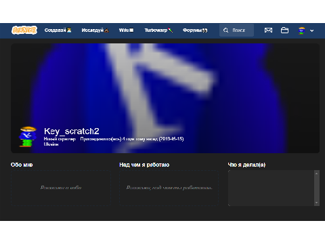Open the Создавай menu item

coord(58,30)
